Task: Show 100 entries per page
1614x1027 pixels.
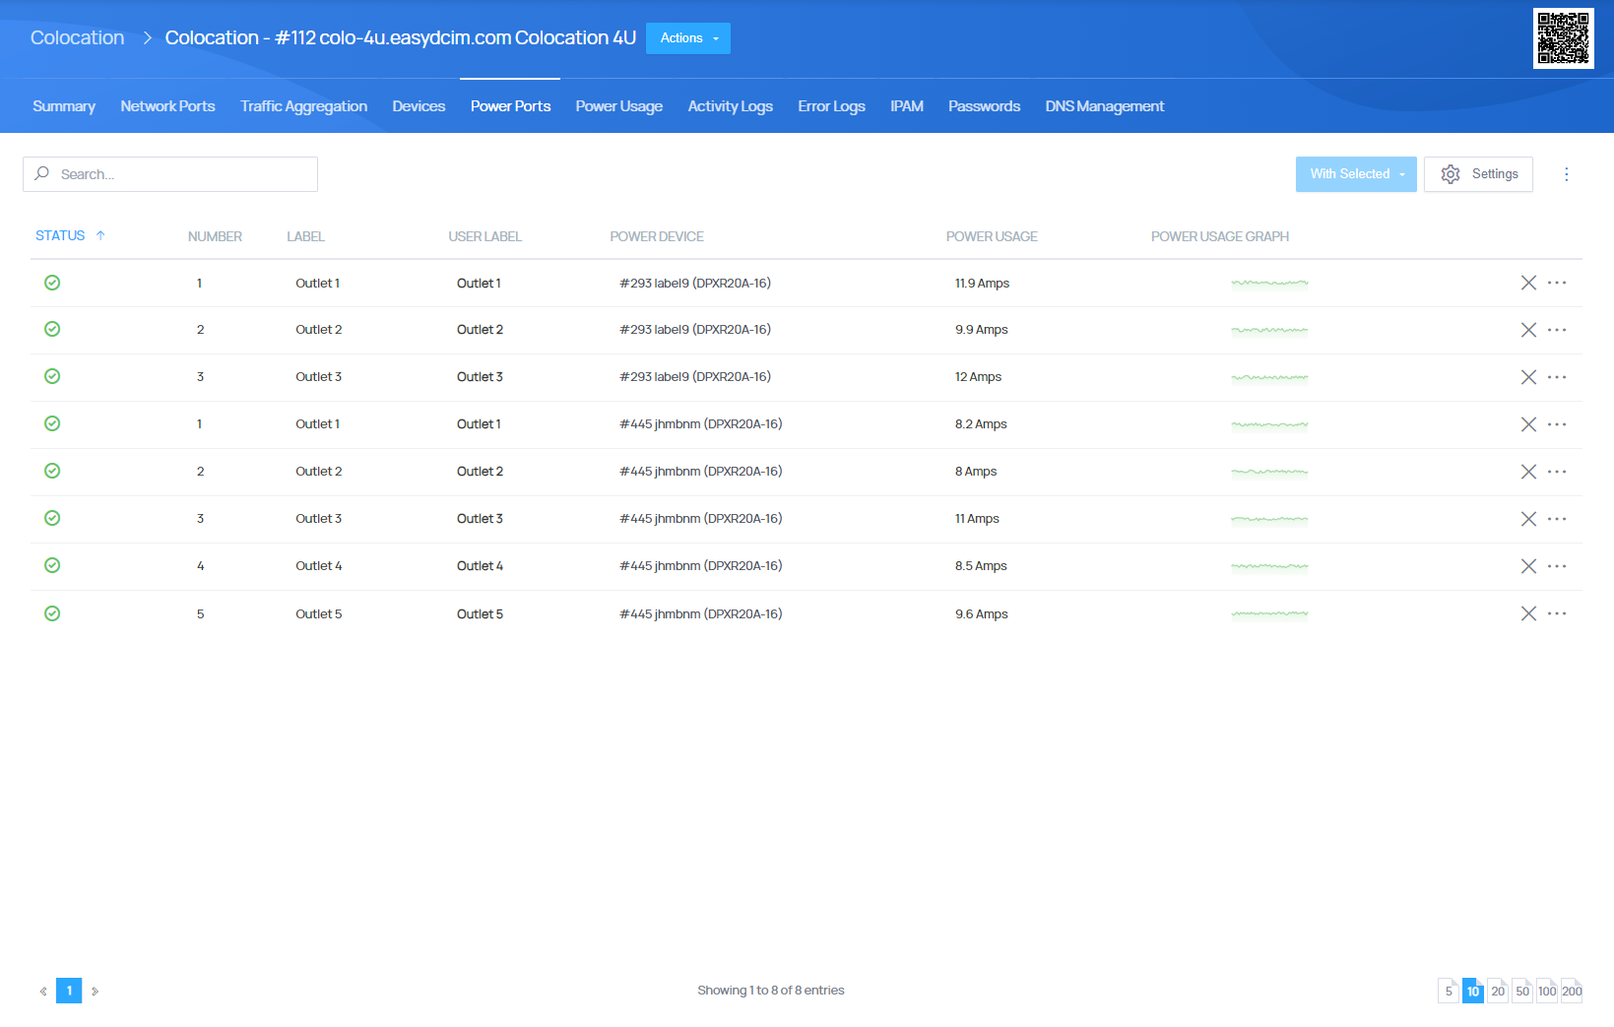Action: point(1547,991)
